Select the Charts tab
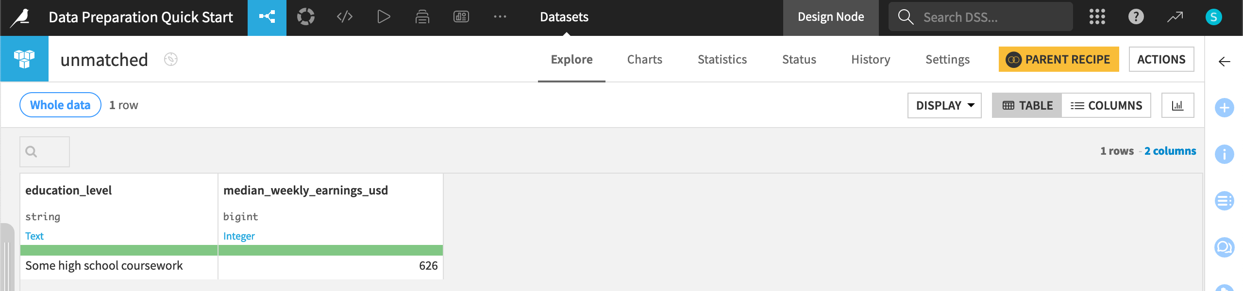 (644, 60)
